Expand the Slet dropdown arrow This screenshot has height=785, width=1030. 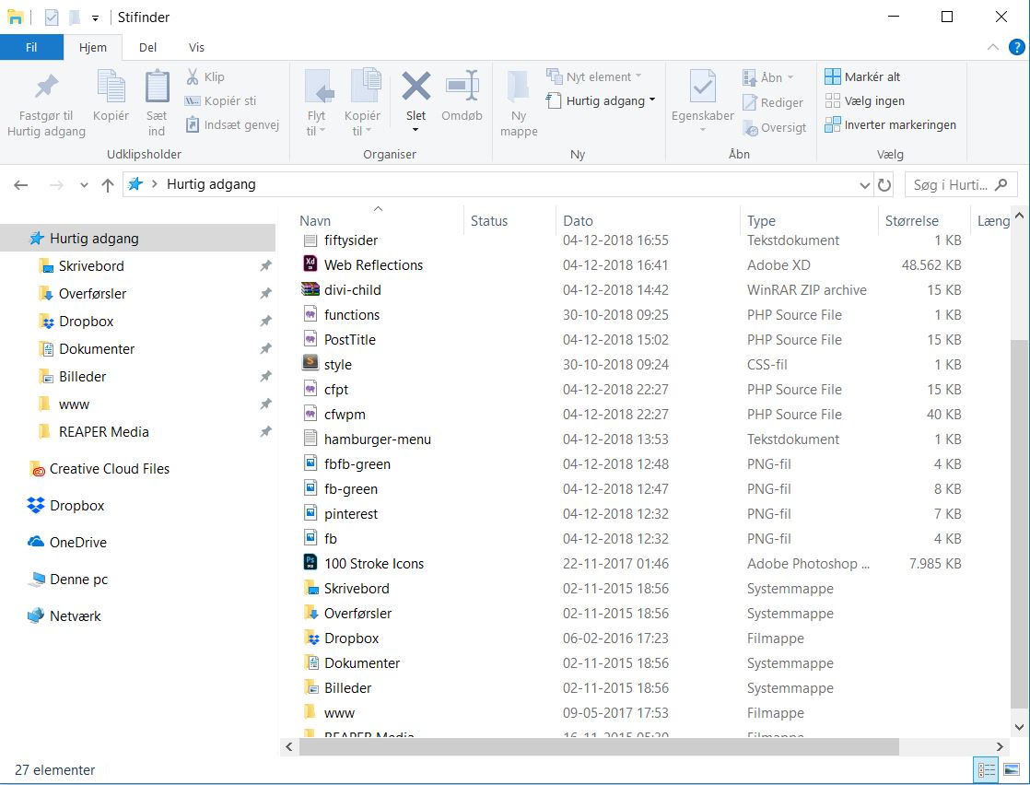click(x=416, y=130)
